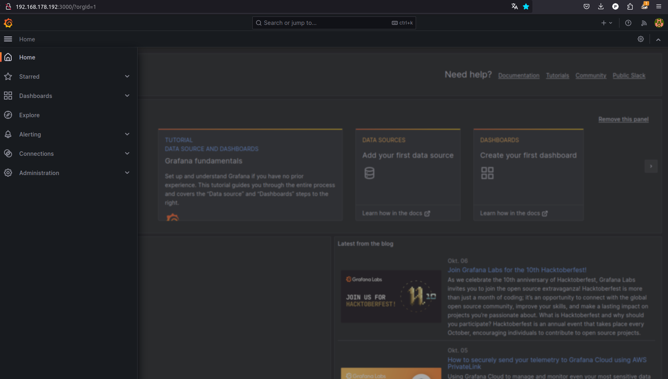
Task: Open the help question mark icon
Action: tap(628, 23)
